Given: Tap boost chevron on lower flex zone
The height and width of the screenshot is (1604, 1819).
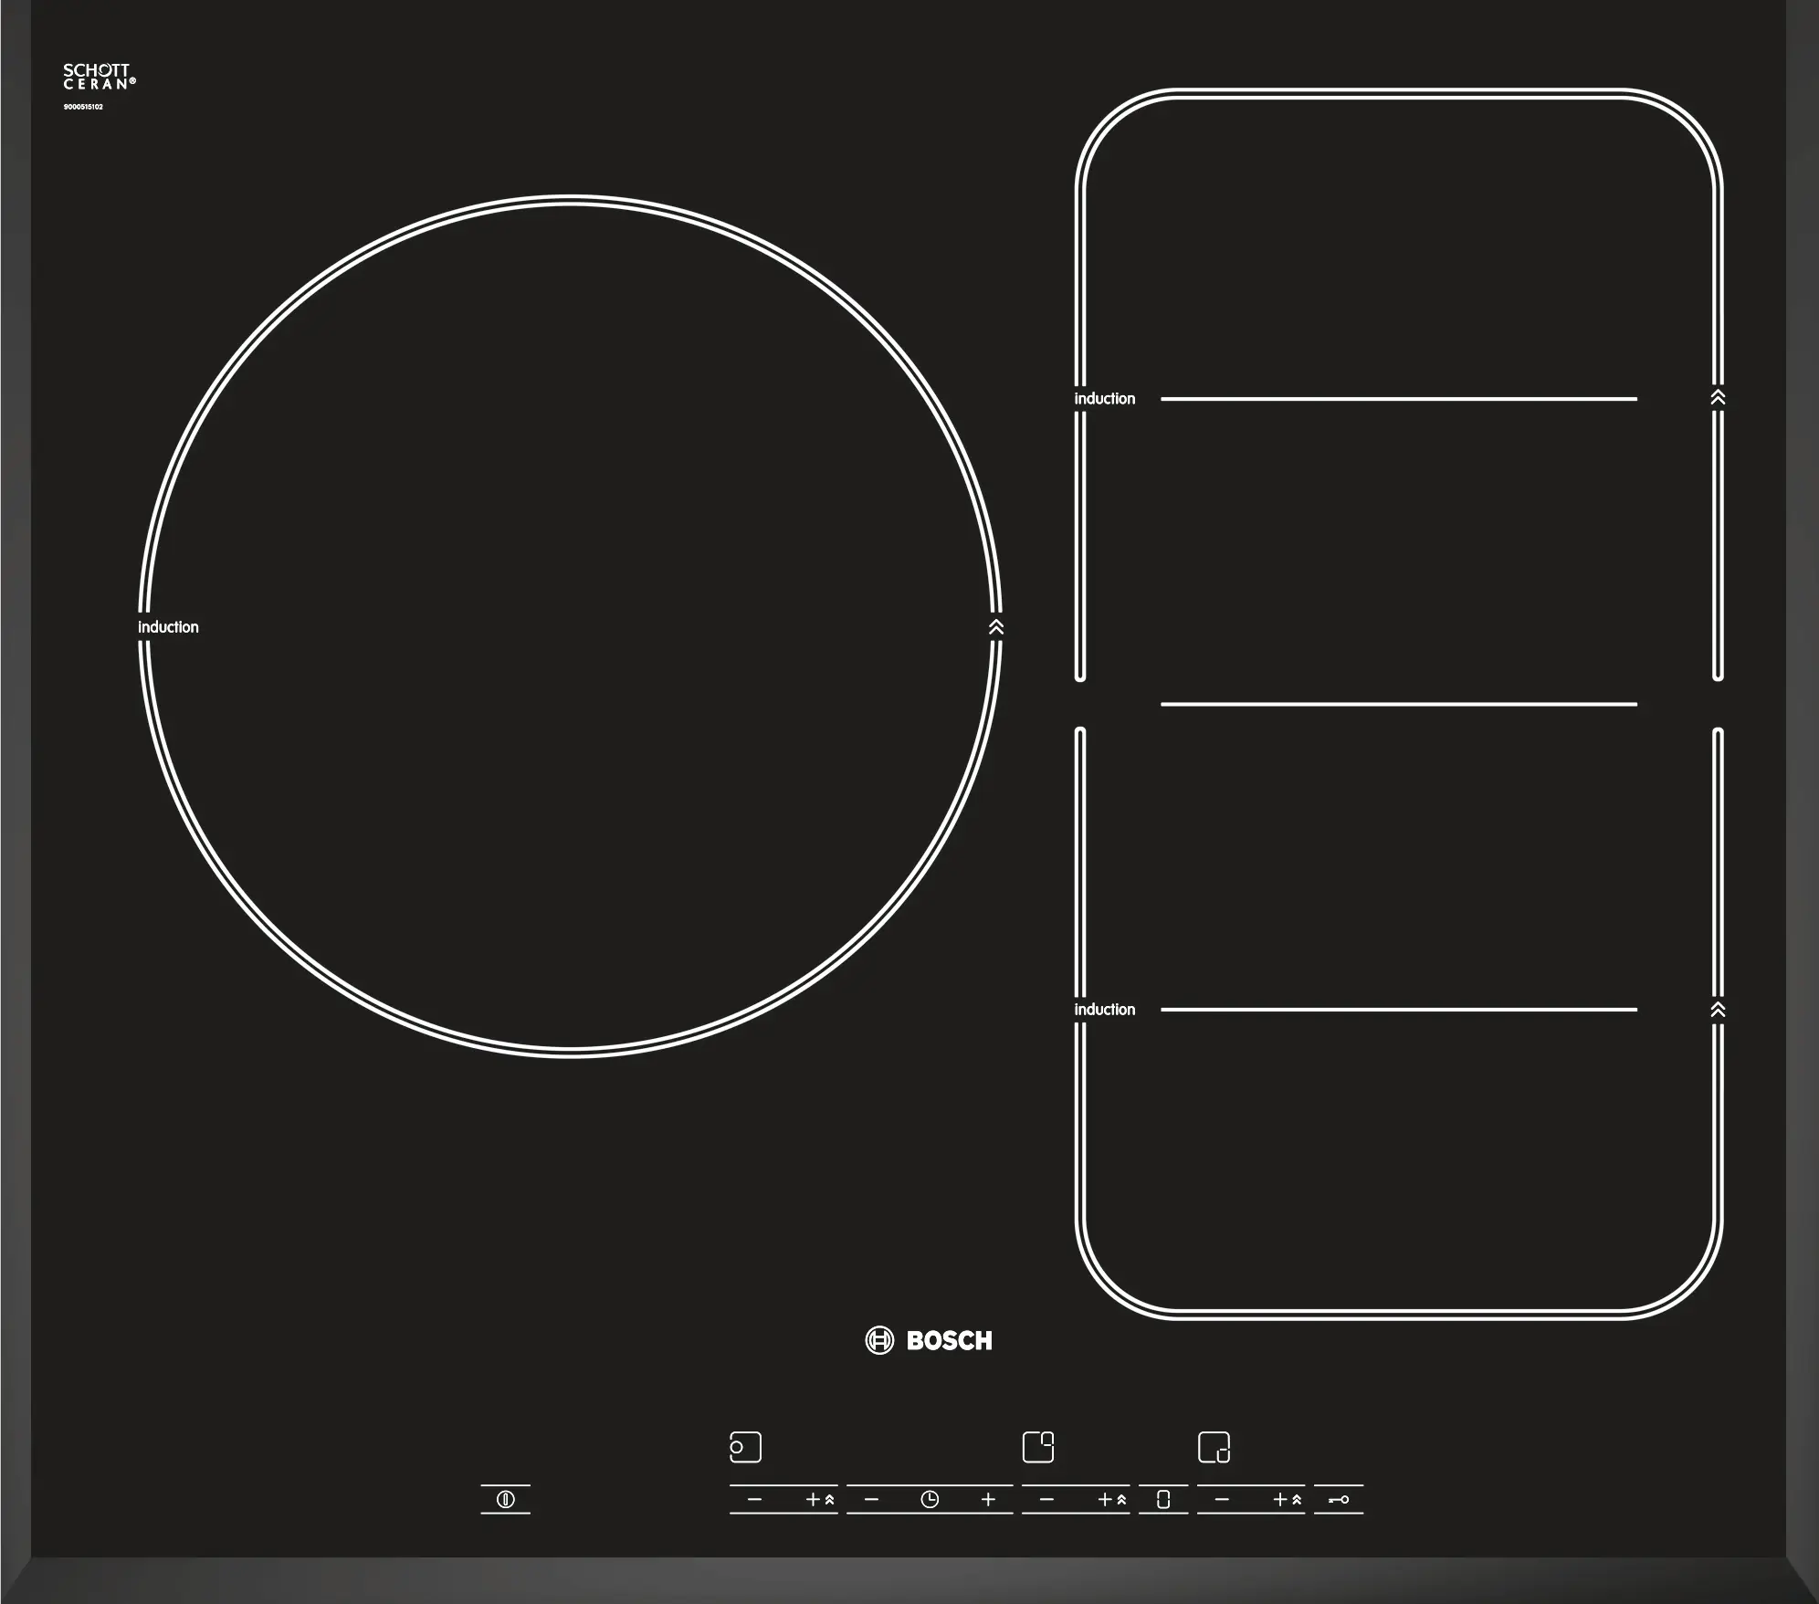Looking at the screenshot, I should (1718, 1010).
